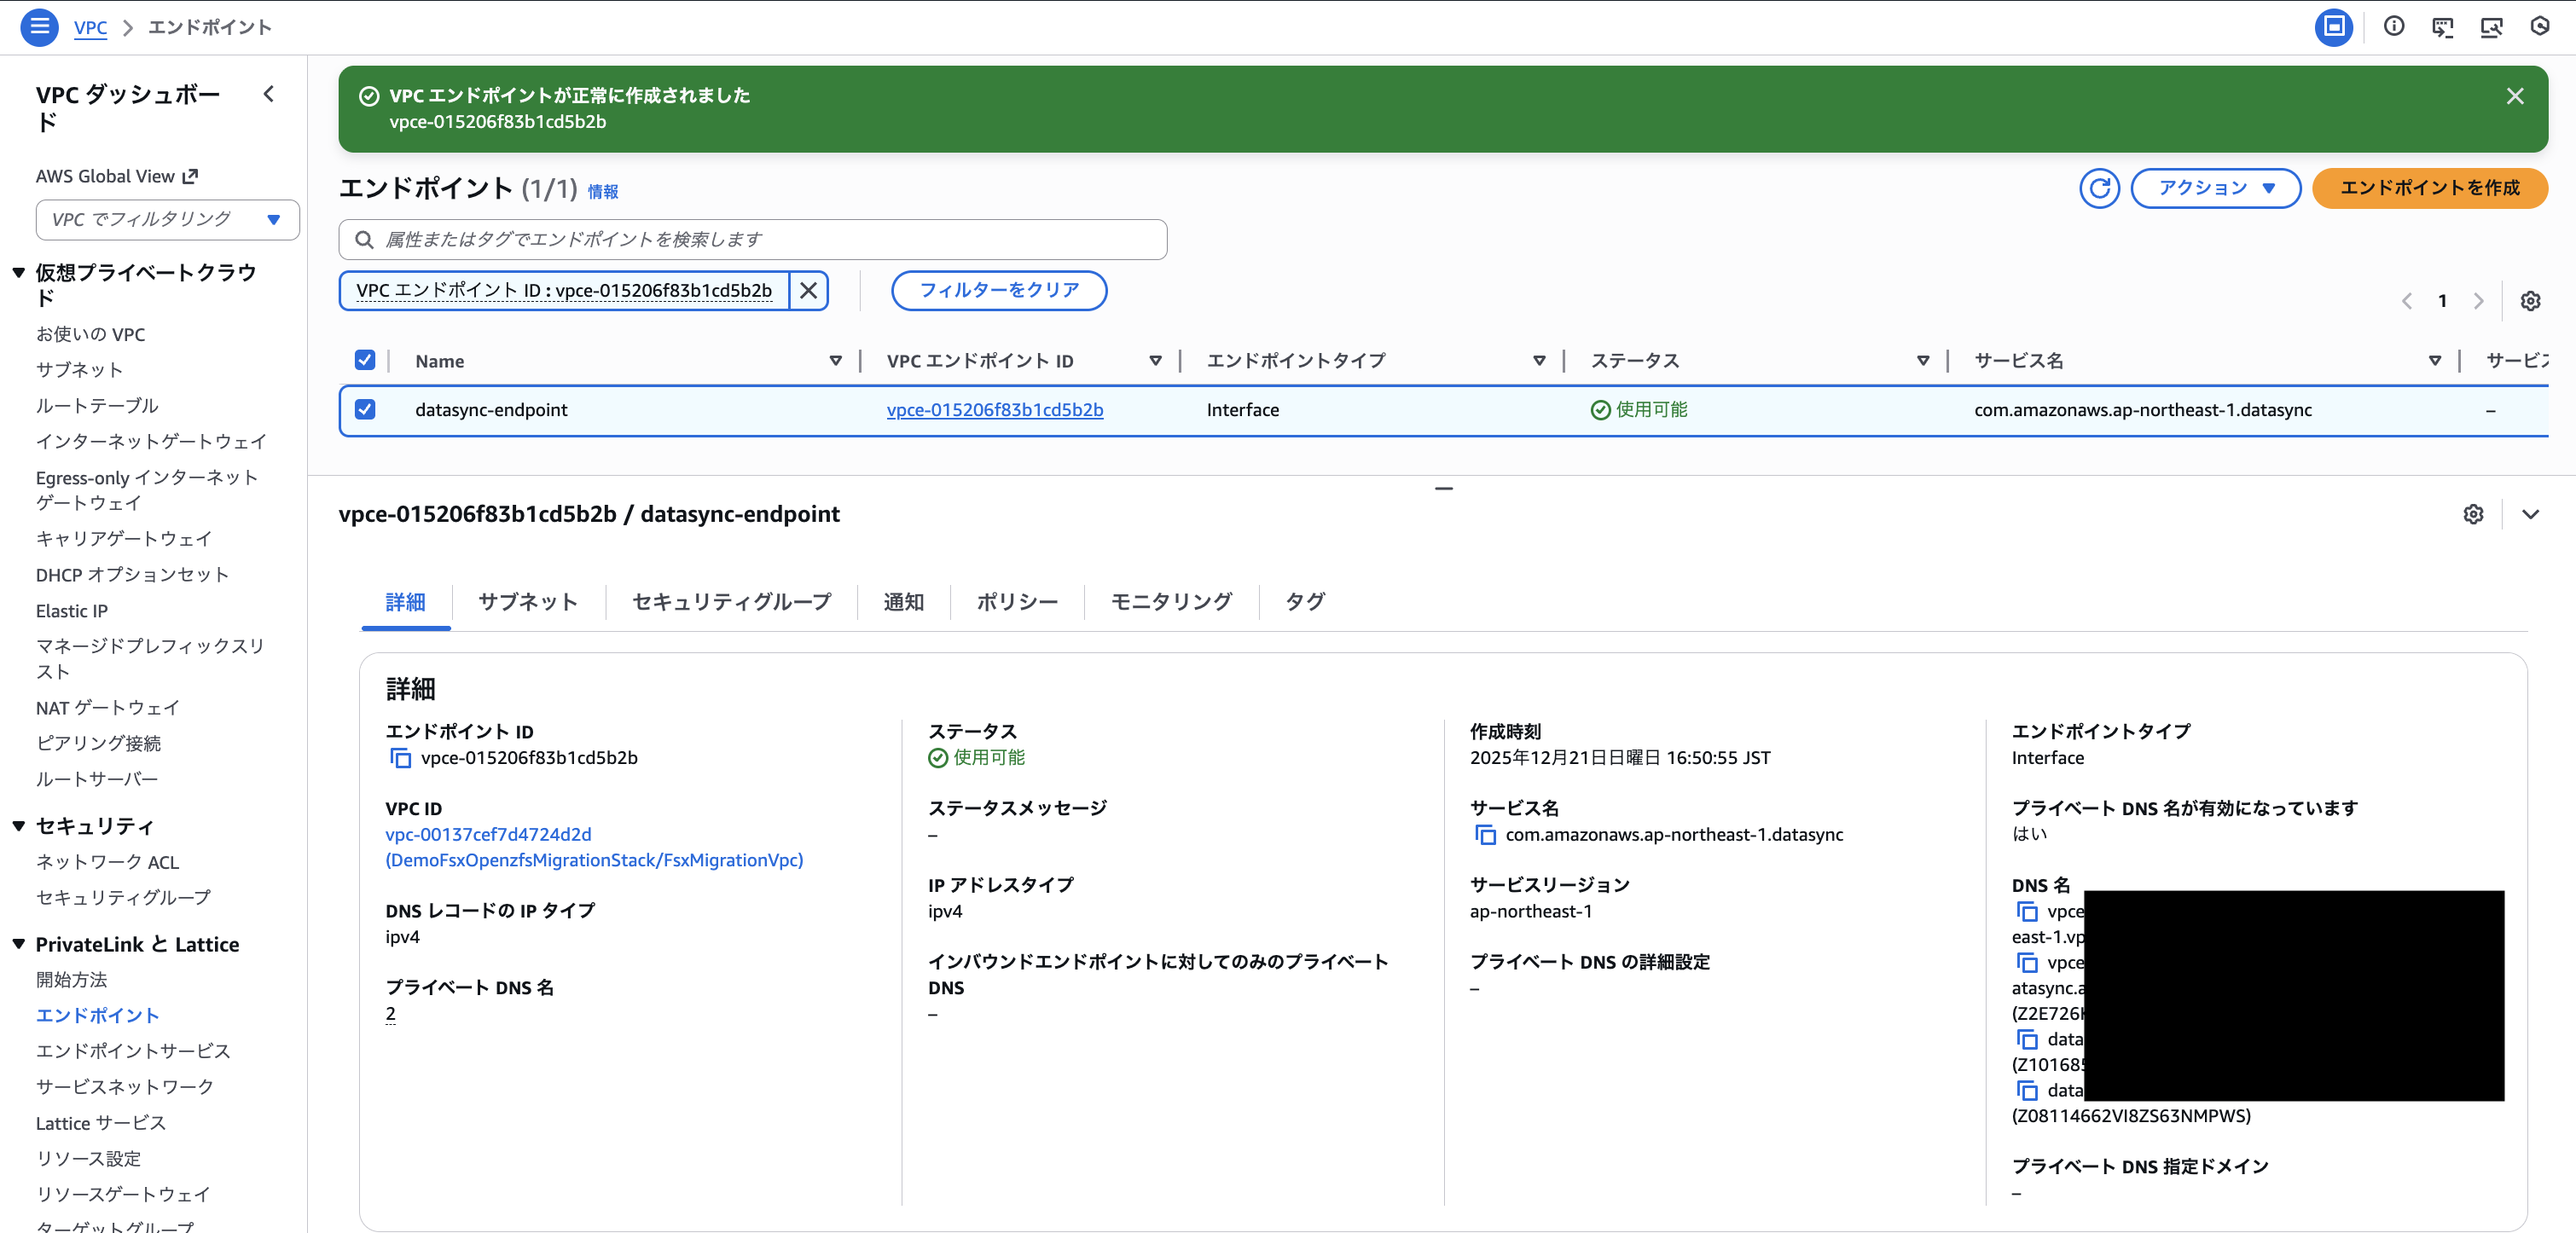Uncheck the select-all checkbox in table header
Viewport: 2576px width, 1233px height.
366,360
